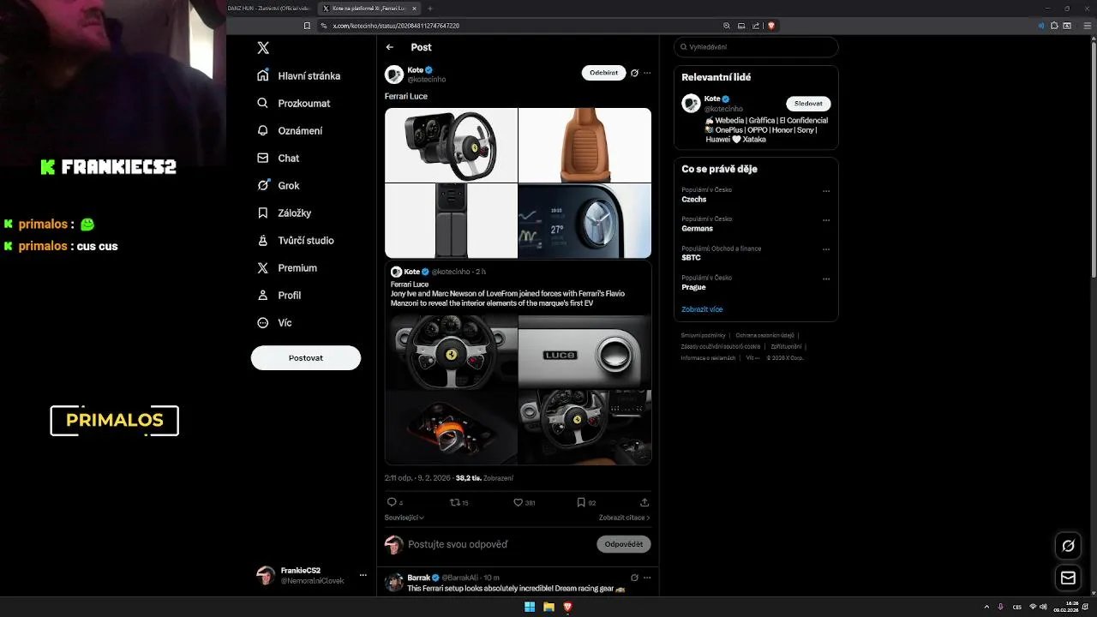
Task: Click Grok icon on Kote's post
Action: click(634, 73)
